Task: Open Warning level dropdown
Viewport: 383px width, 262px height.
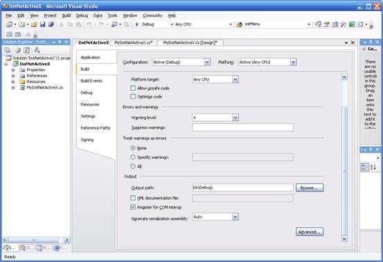Action: pos(235,118)
